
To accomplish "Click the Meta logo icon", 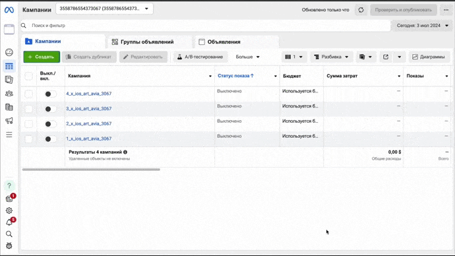I will pos(9,10).
